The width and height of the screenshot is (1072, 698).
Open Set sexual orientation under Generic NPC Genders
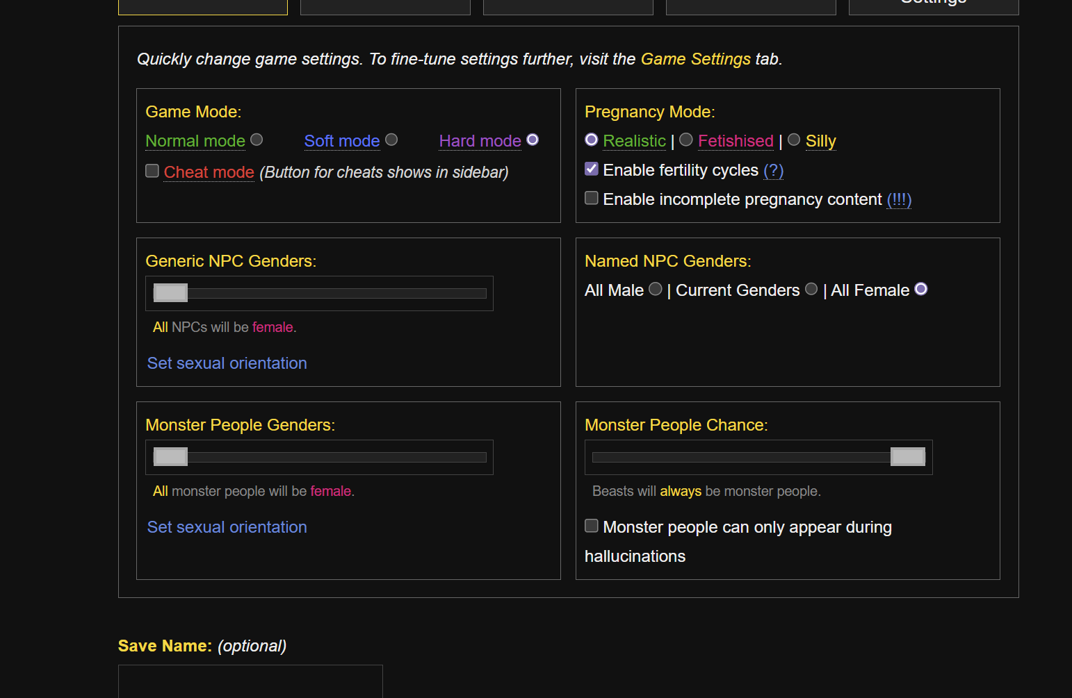tap(227, 363)
